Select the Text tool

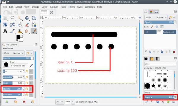tap(5, 31)
